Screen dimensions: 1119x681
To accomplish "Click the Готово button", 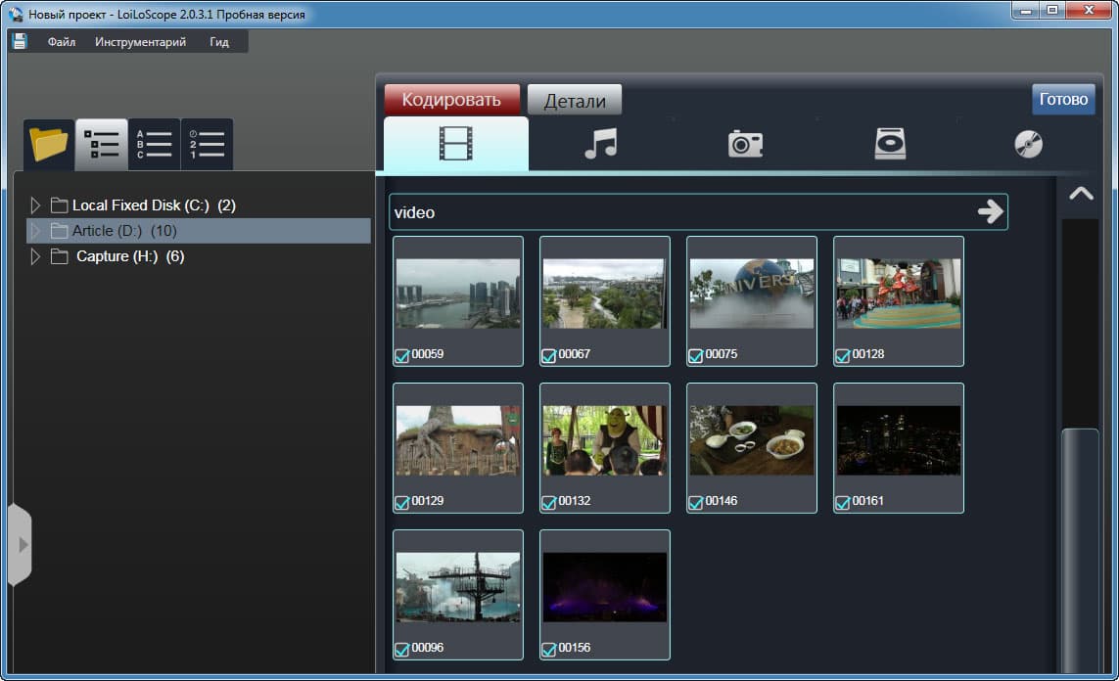I will tap(1063, 99).
